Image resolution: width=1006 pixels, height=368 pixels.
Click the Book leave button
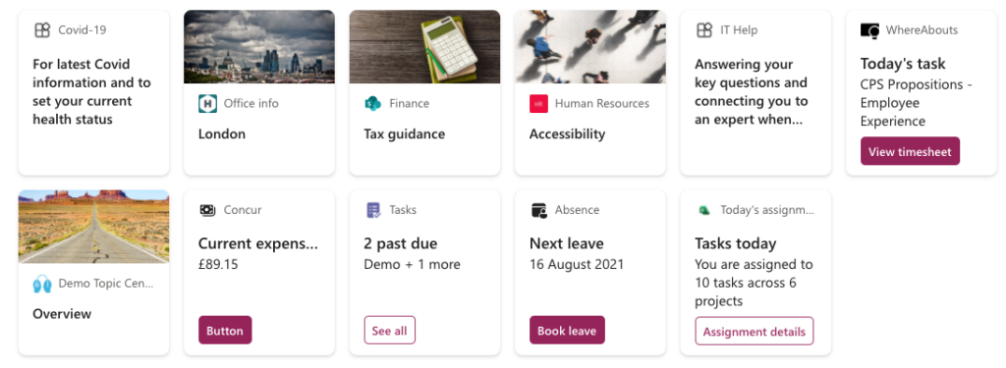coord(567,330)
